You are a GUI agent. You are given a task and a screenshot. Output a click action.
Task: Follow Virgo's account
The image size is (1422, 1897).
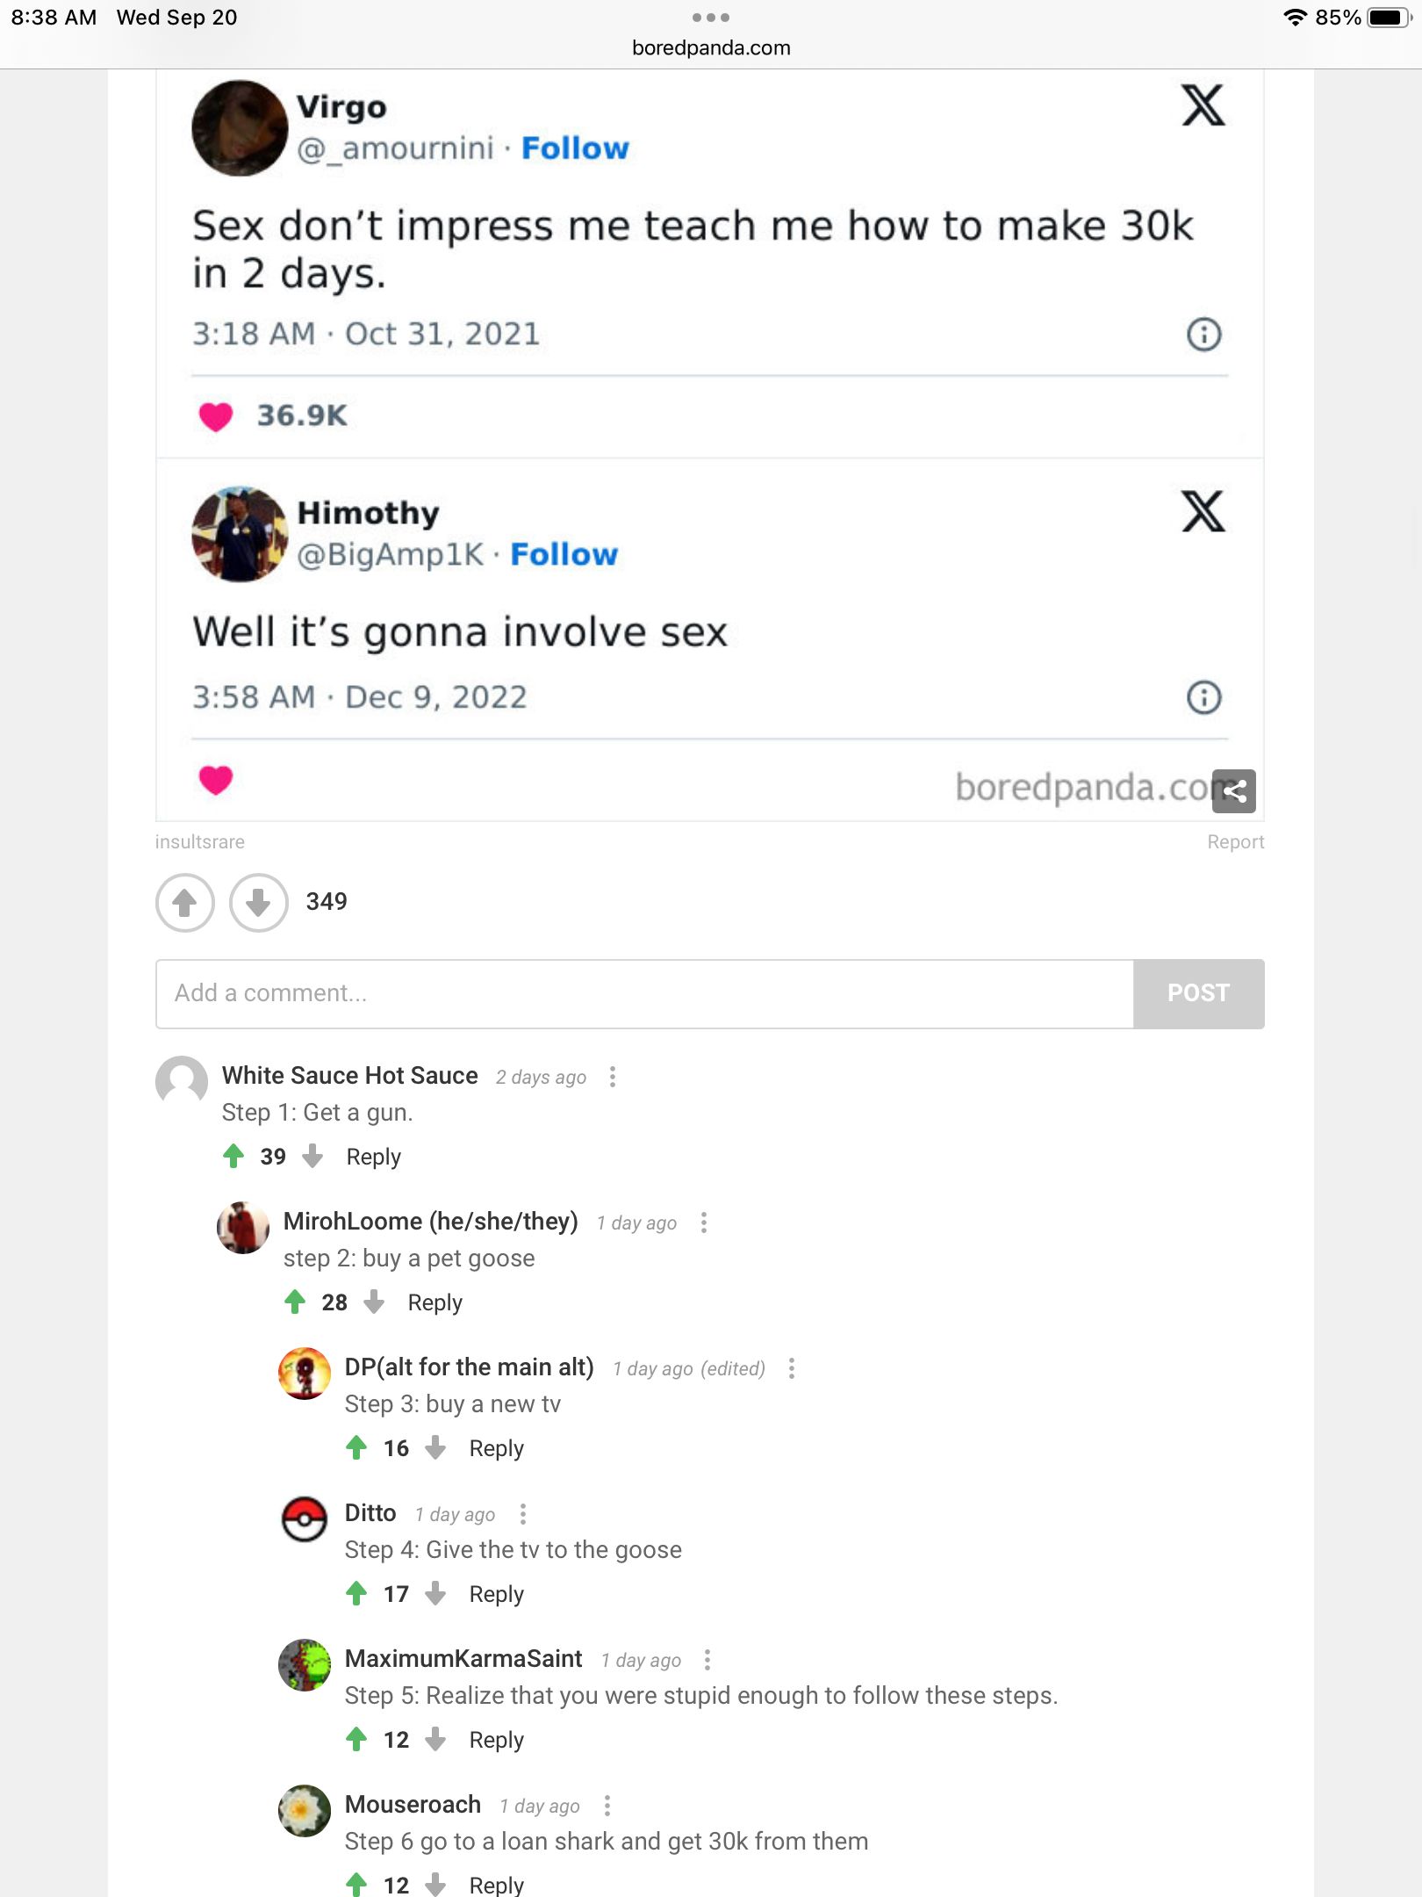pyautogui.click(x=575, y=148)
